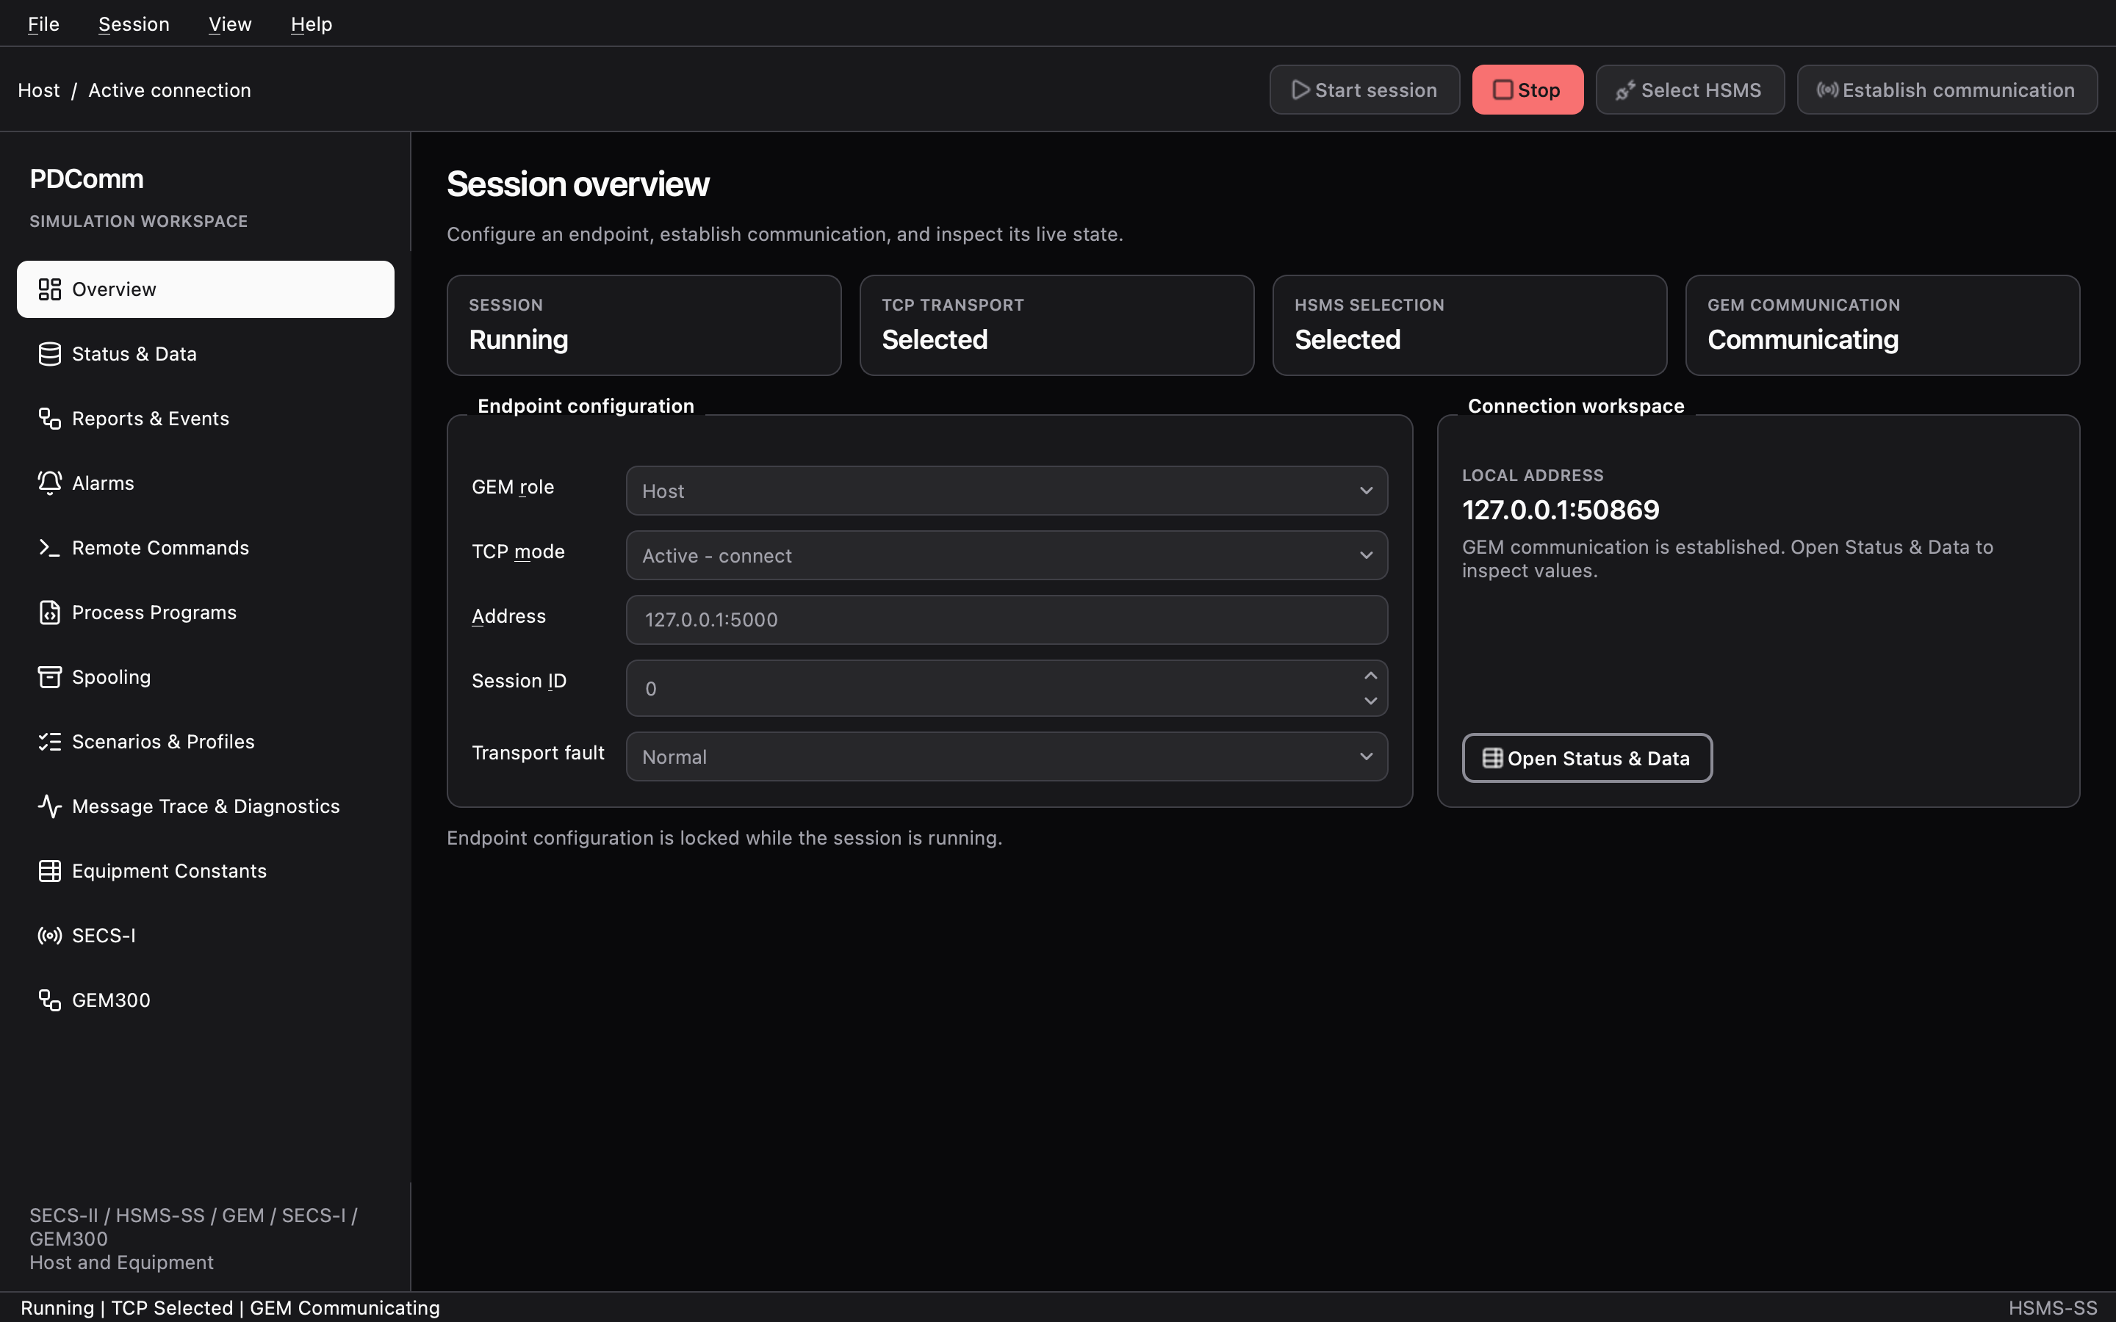Click the PDComm workspace title

(x=87, y=179)
